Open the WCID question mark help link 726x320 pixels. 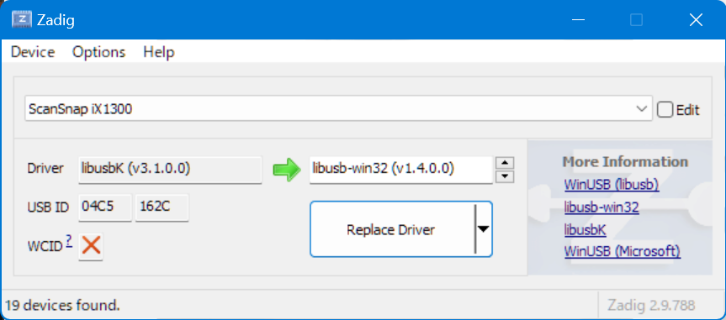click(69, 240)
